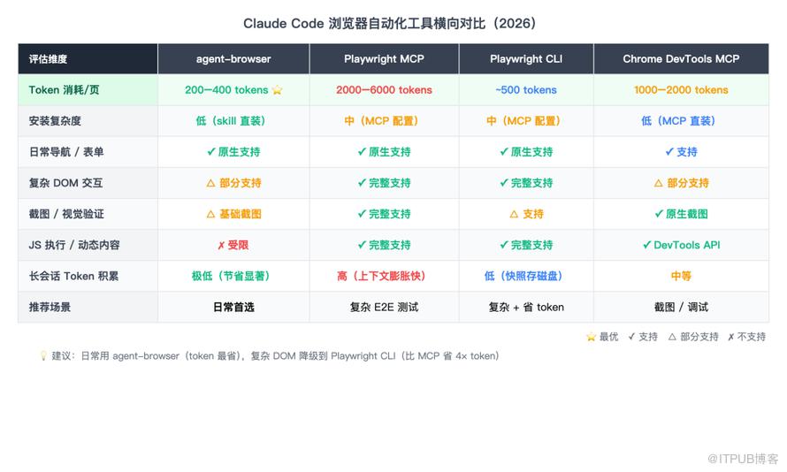The width and height of the screenshot is (787, 472).
Task: Click the '2000–6000 tokens' cell
Action: point(384,90)
